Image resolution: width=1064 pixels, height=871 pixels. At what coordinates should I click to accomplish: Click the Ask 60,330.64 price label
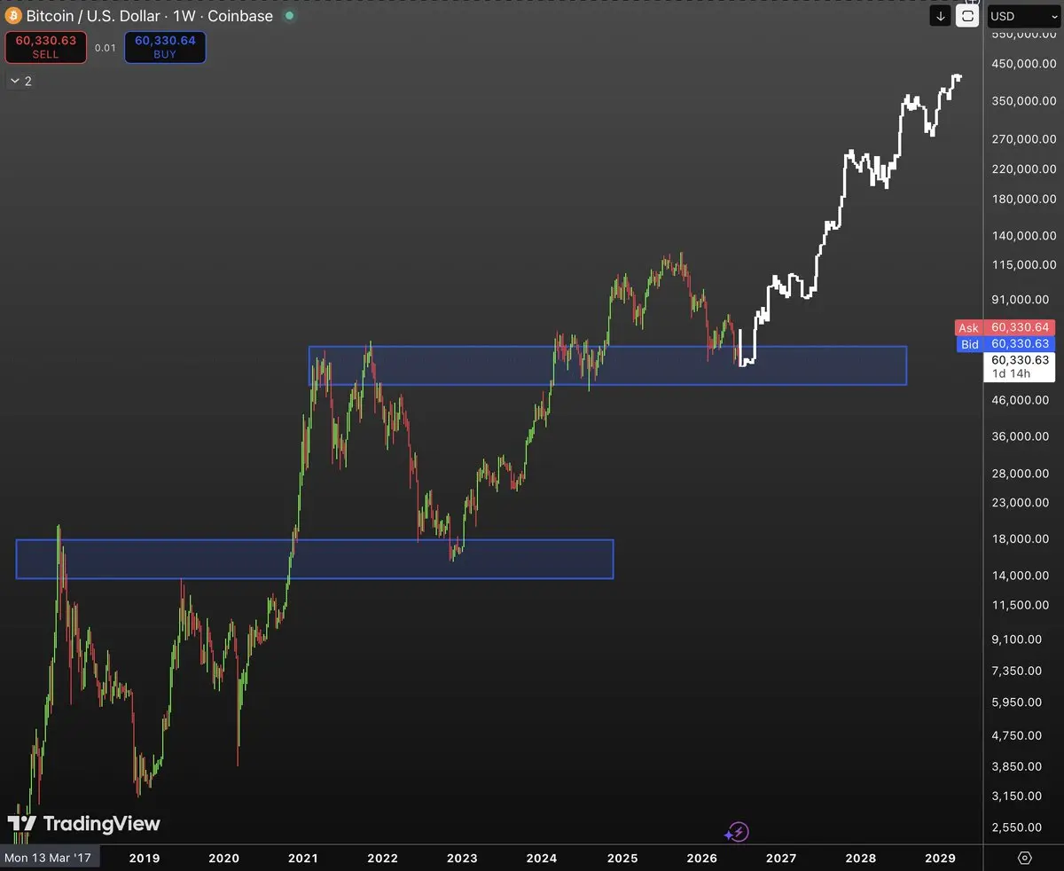1005,327
